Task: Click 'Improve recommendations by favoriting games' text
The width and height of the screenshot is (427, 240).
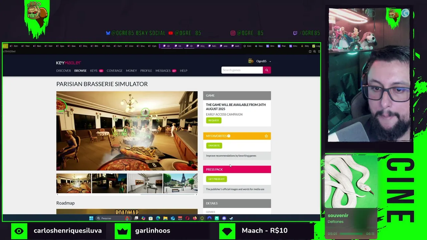Action: 231,156
